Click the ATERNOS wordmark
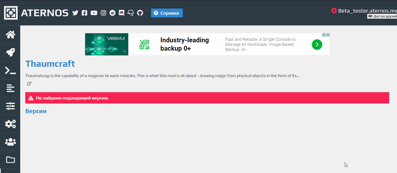Screen dimensions: 397x173 coord(45,13)
